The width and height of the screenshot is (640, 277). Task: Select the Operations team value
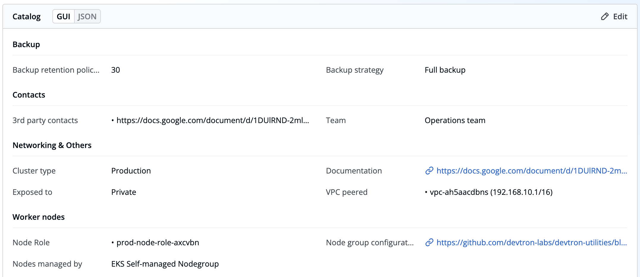(455, 120)
